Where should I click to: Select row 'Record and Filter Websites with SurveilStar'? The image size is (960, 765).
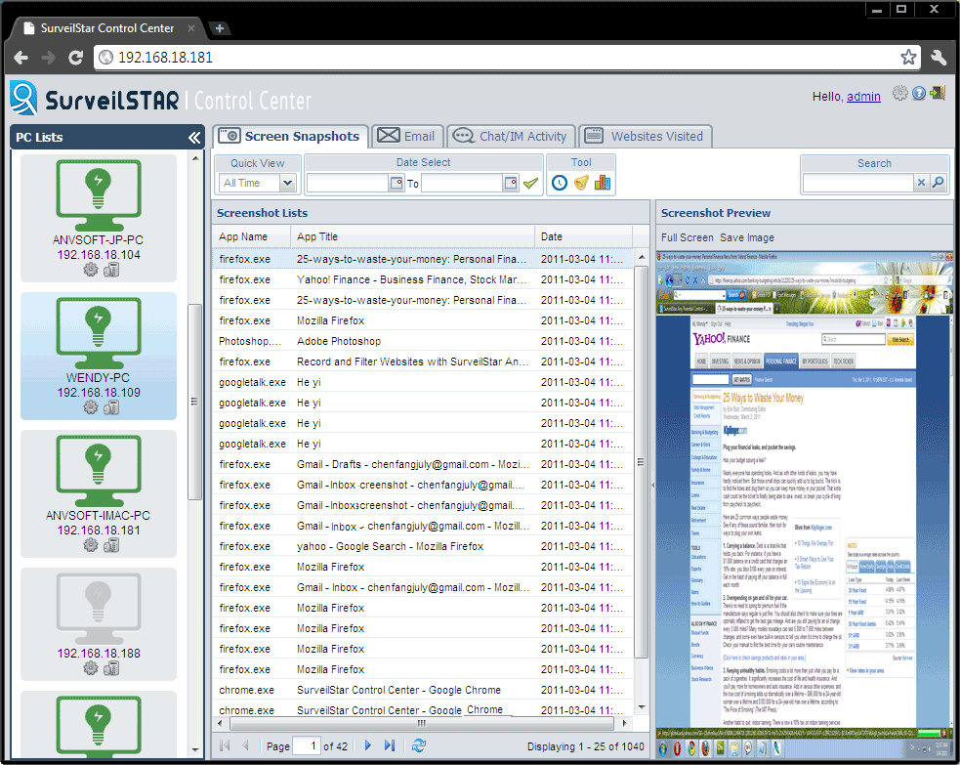[423, 361]
